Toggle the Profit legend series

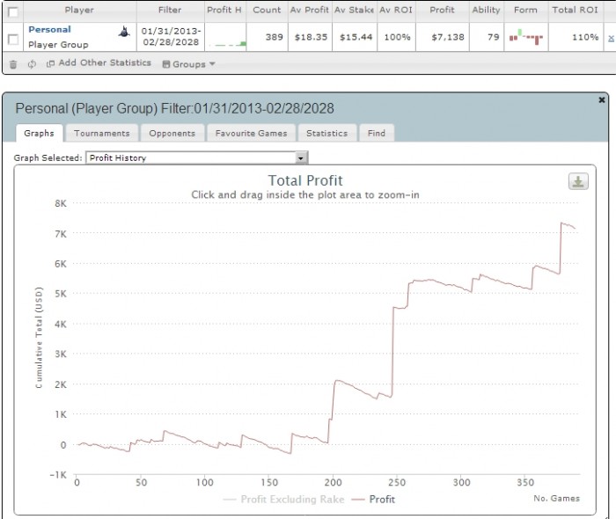tap(373, 500)
